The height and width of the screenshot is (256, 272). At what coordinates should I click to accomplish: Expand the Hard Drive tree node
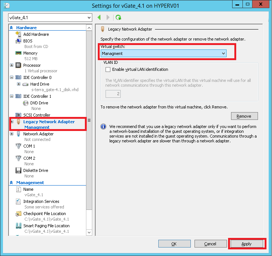(x=18, y=84)
